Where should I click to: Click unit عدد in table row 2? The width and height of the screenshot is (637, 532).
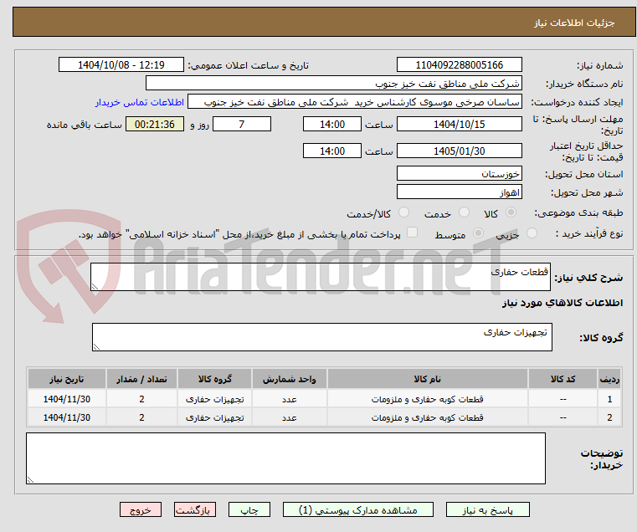click(x=290, y=418)
